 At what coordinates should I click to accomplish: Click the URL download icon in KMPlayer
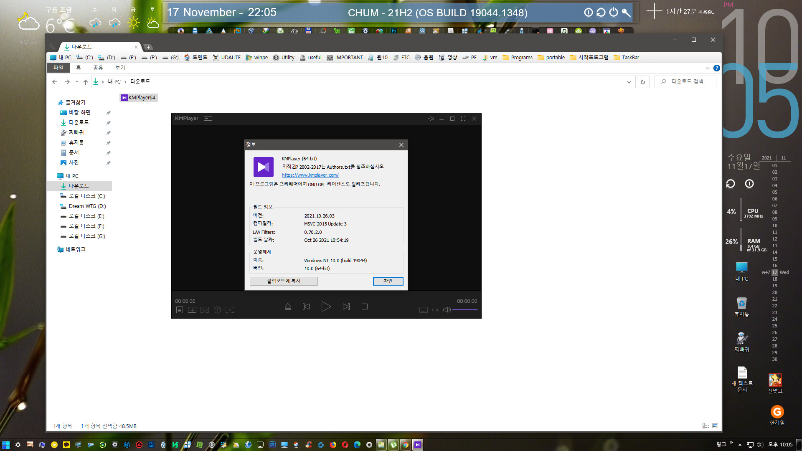(x=192, y=310)
